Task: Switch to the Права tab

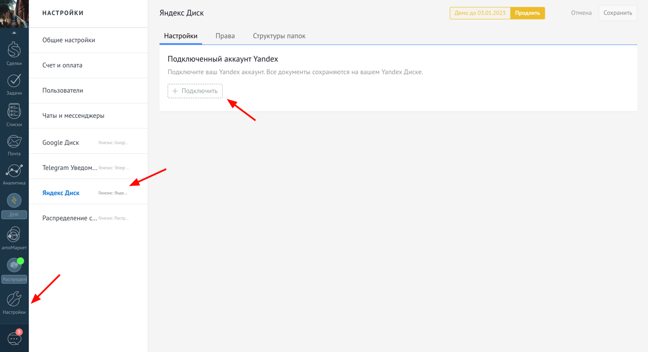Action: click(x=225, y=36)
